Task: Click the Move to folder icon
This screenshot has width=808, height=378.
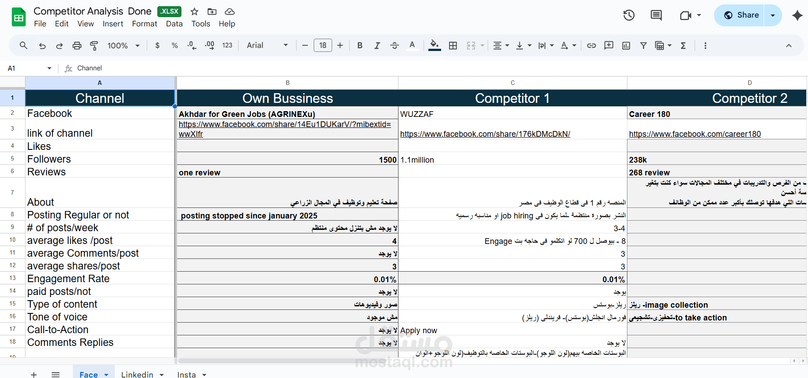Action: 212,11
